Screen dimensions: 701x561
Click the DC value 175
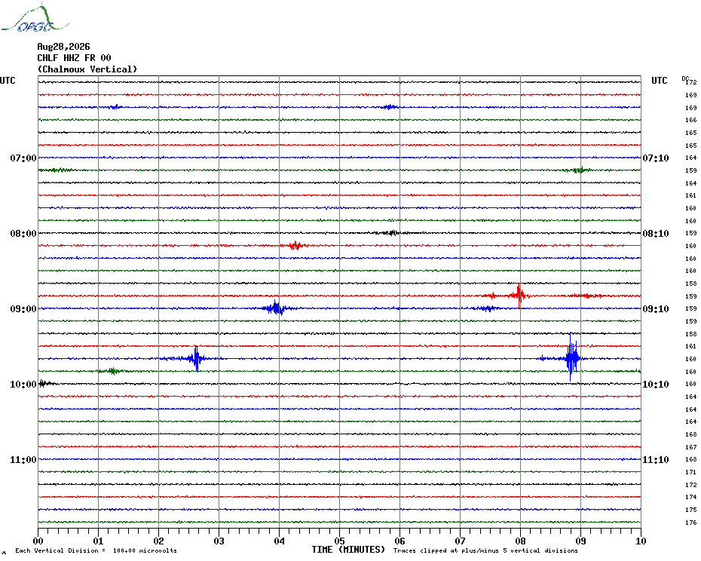[x=691, y=510]
